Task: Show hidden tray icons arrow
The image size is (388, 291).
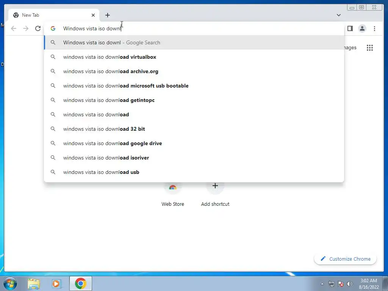Action: click(322, 284)
